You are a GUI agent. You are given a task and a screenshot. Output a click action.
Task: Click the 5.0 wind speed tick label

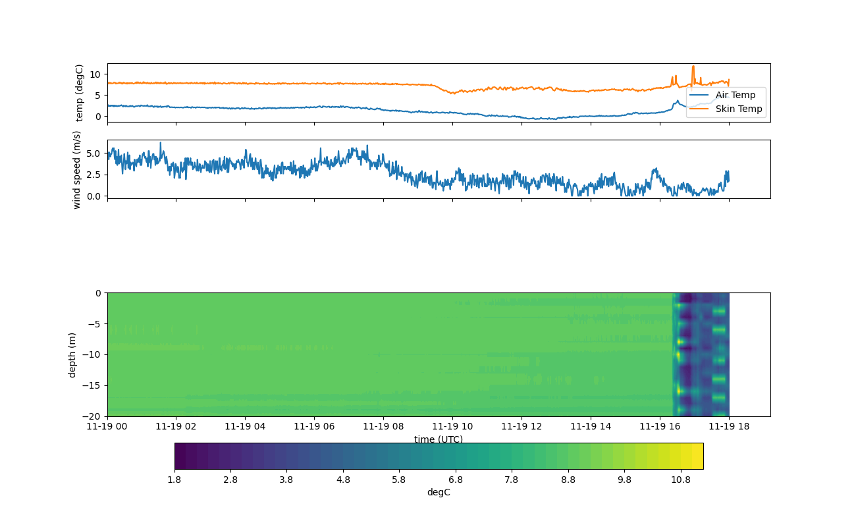click(x=93, y=153)
